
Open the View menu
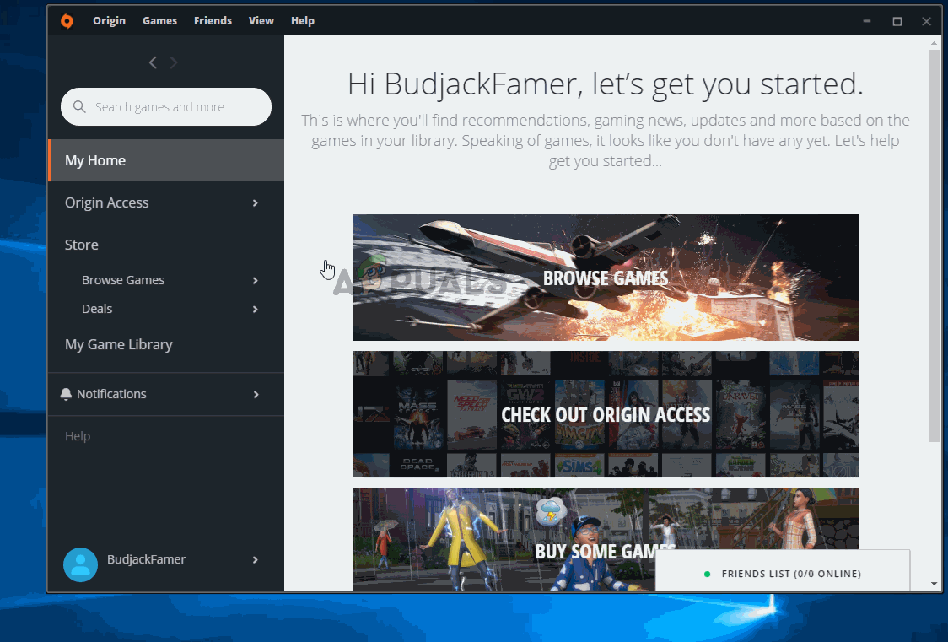[x=261, y=20]
